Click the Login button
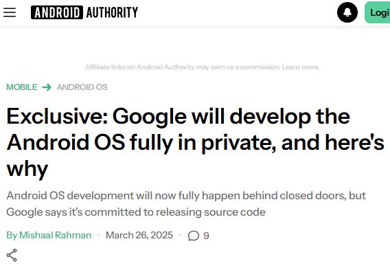 click(x=378, y=12)
